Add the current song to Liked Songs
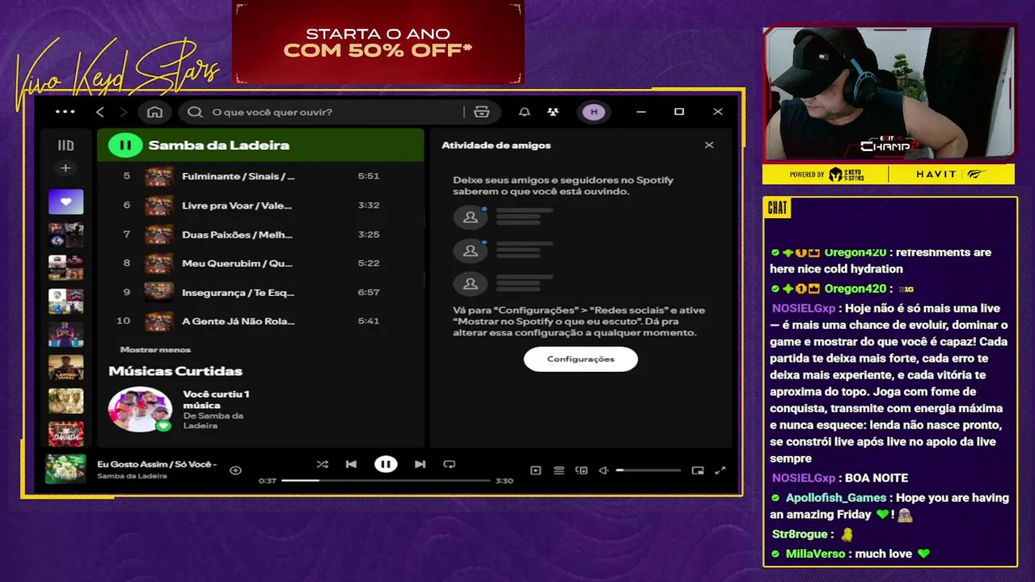Viewport: 1035px width, 582px height. click(x=235, y=470)
